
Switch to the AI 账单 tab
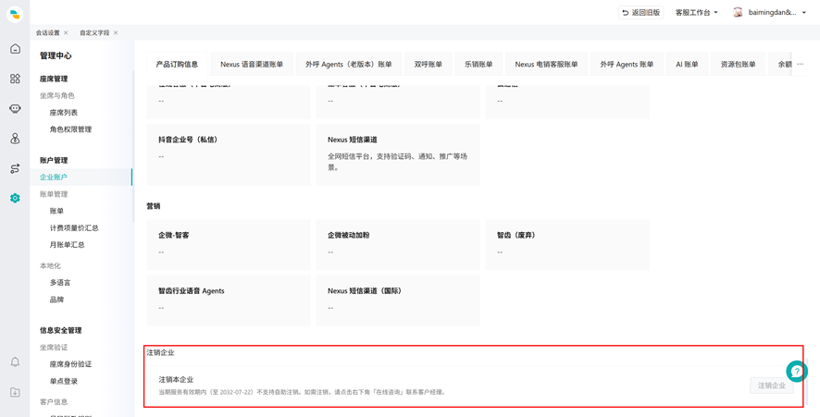[687, 65]
